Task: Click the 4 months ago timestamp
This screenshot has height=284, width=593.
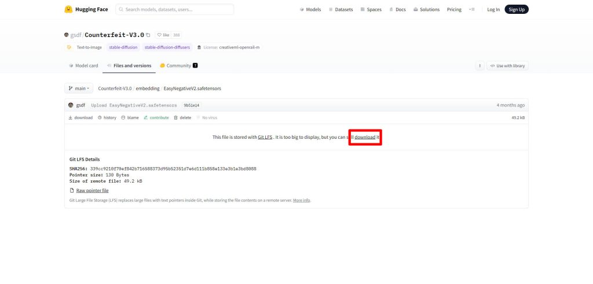Action: click(x=511, y=105)
